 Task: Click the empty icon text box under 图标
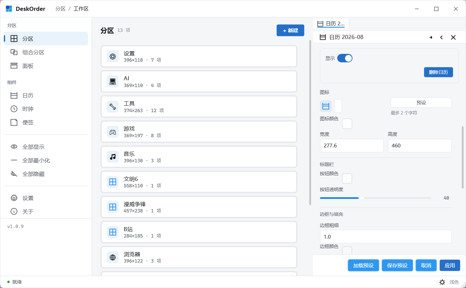338,106
